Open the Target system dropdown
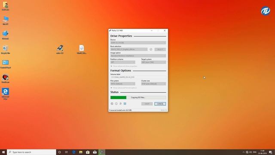This screenshot has width=275, height=155. [x=154, y=62]
